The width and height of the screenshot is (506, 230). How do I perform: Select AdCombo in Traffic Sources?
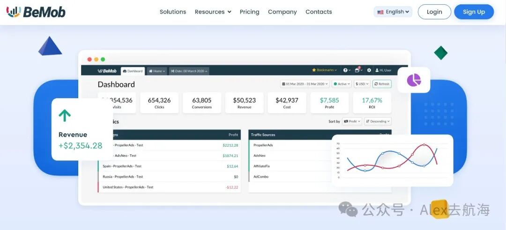click(x=261, y=177)
